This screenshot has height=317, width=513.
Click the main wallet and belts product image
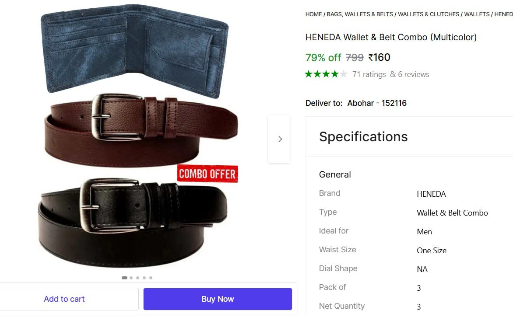[139, 136]
